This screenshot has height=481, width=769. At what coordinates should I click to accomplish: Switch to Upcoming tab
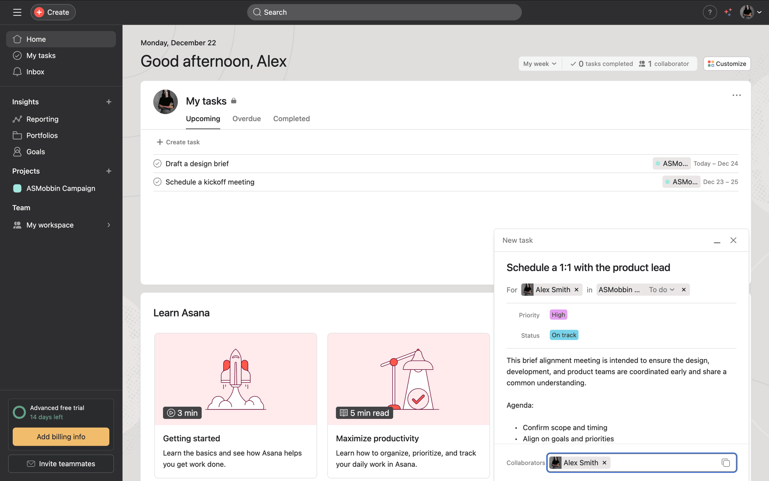click(203, 119)
